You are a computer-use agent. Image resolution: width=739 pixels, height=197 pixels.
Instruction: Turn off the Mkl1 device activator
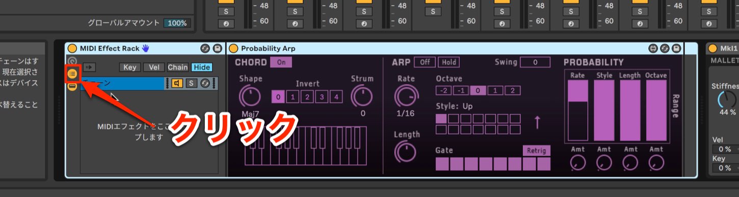pos(712,49)
